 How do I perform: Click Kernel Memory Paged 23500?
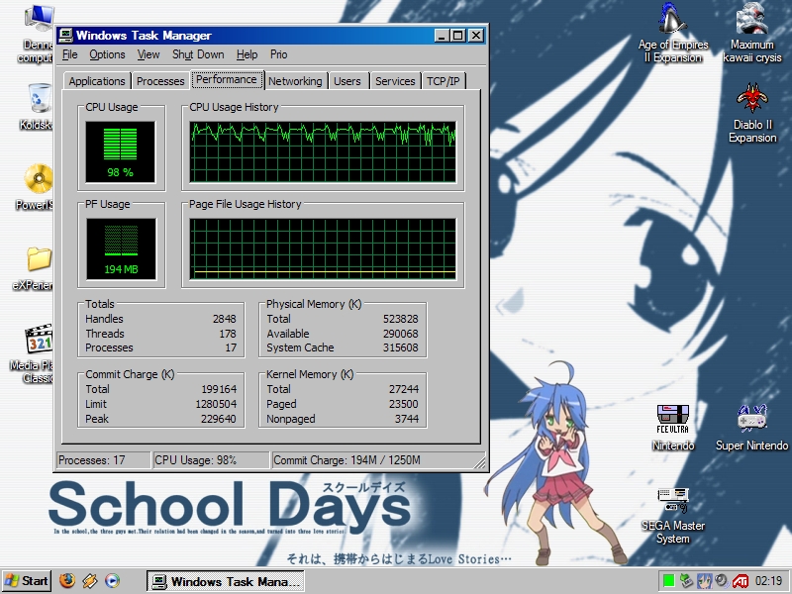404,404
